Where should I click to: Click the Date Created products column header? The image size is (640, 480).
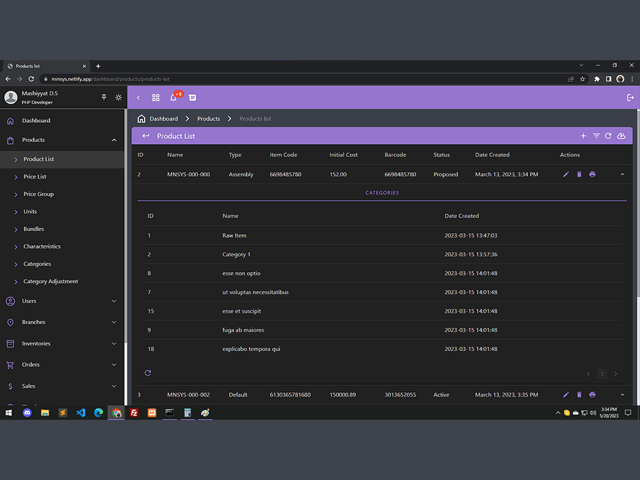coord(492,155)
